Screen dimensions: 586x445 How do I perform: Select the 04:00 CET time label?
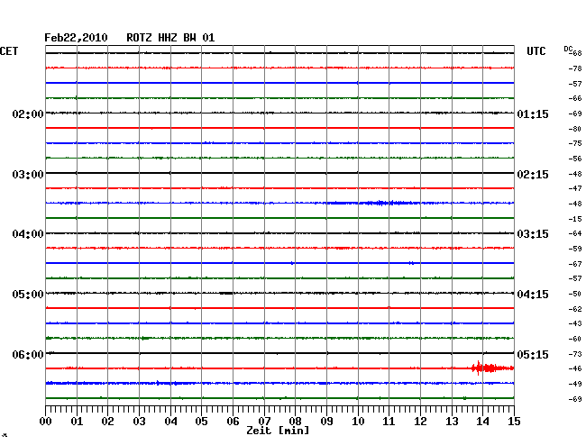point(28,234)
